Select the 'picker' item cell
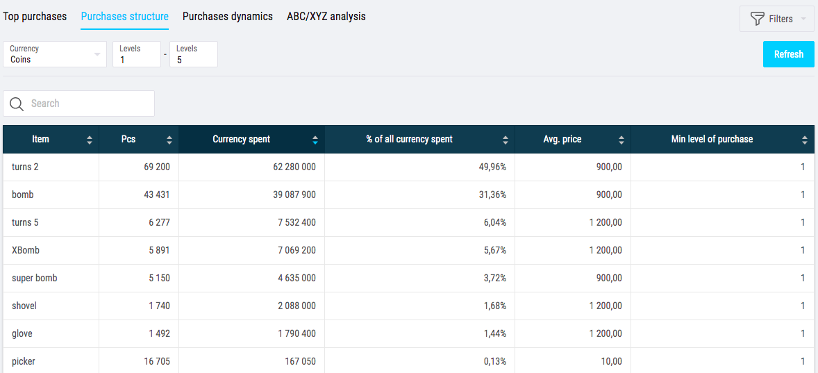The height and width of the screenshot is (373, 818). click(51, 360)
